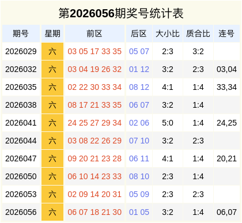Click front numbers 03 04 19 26 32

(x=94, y=69)
